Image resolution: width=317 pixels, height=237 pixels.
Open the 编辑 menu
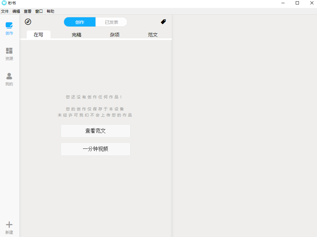tap(16, 11)
